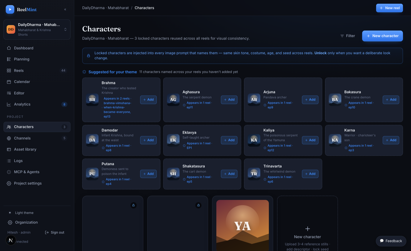Image resolution: width=411 pixels, height=251 pixels.
Task: Click the Reels grid icon
Action: (x=9, y=70)
